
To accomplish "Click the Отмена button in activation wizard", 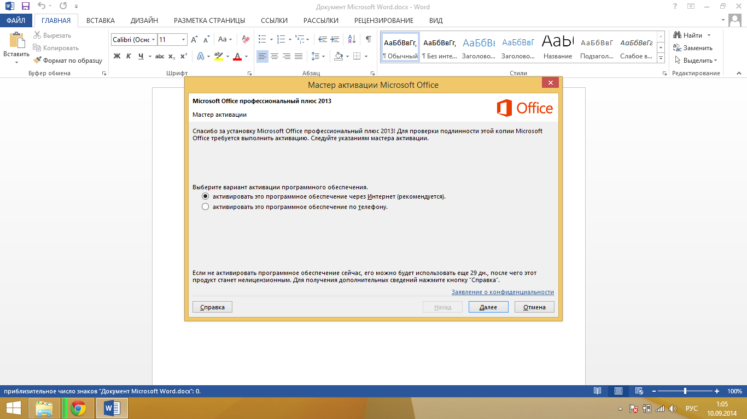I will point(534,307).
